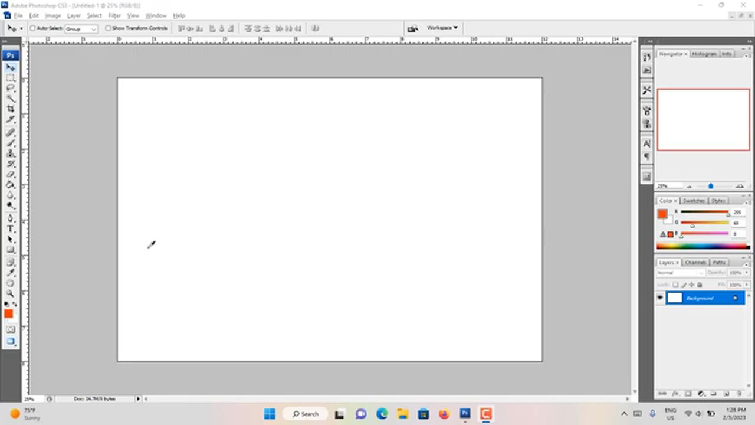The height and width of the screenshot is (425, 755).
Task: Open the History panel dock icon
Action: (x=647, y=58)
